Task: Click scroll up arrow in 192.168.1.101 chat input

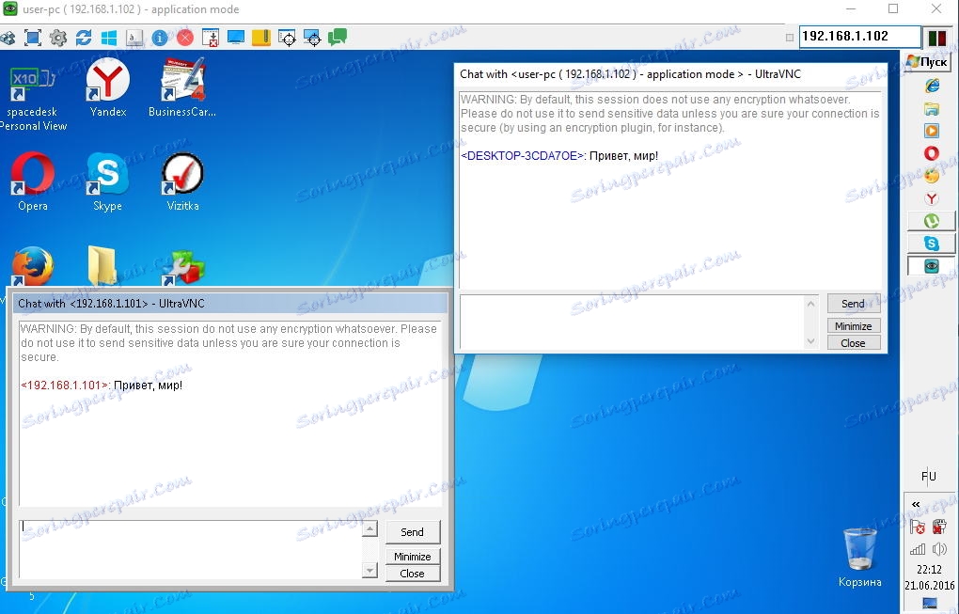Action: coord(370,528)
